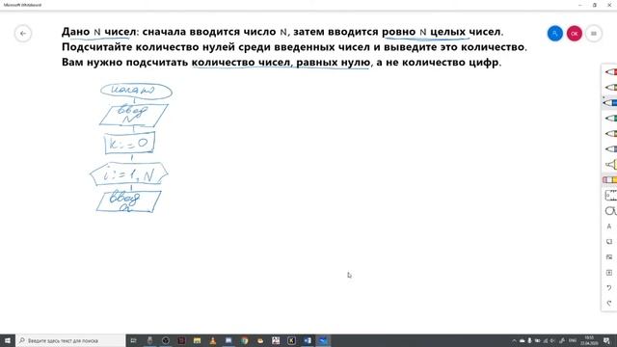Screen dimensions: 617x347
Task: Click the taskbar search field
Action: coord(70,340)
